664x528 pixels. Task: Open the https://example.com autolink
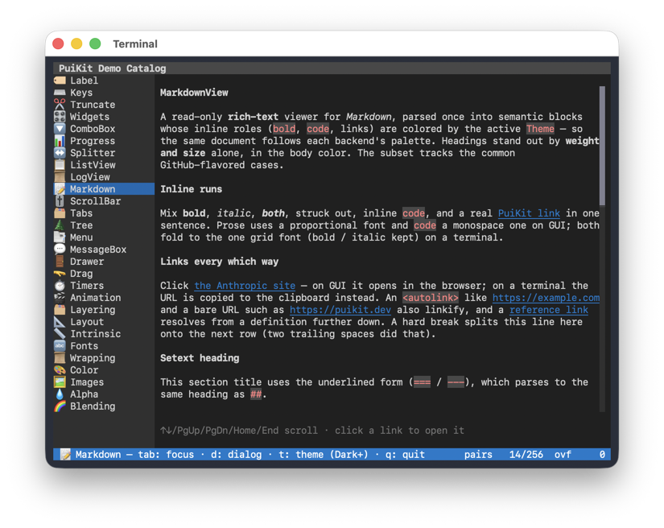(546, 298)
